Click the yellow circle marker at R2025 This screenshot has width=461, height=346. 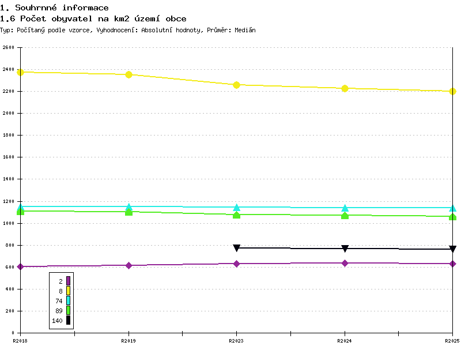point(452,92)
